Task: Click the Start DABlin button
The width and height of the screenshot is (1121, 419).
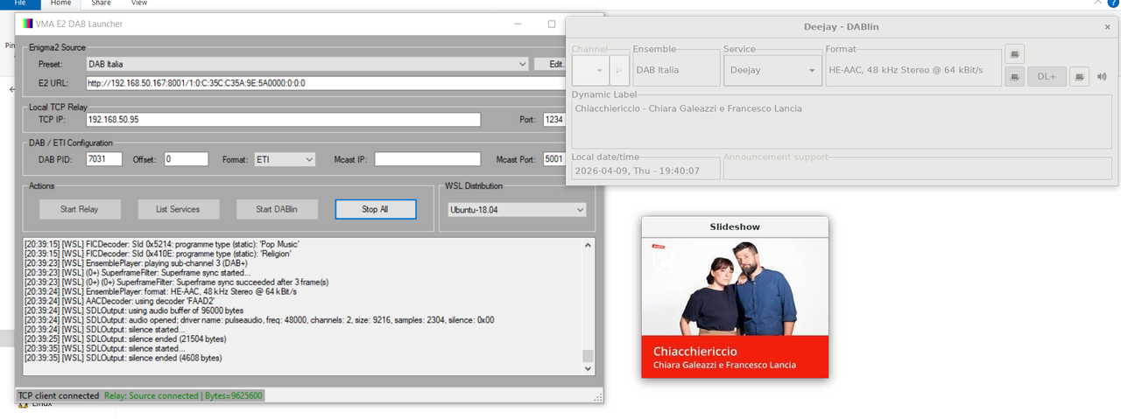Action: pos(276,209)
